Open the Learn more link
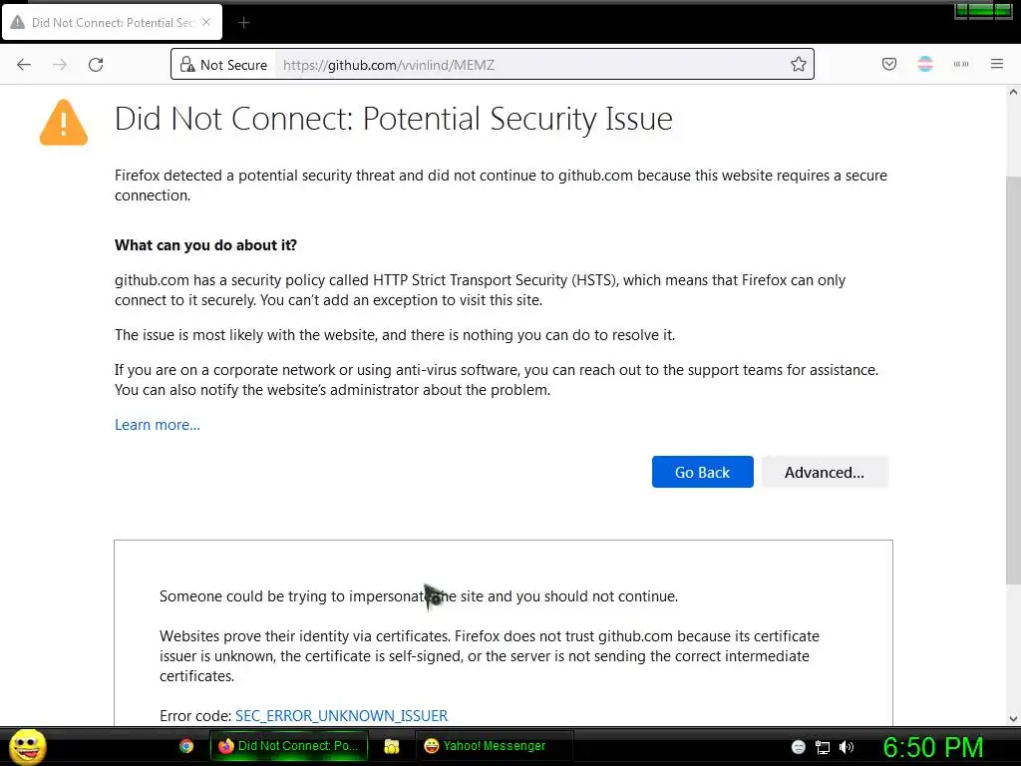This screenshot has width=1021, height=766. 158,425
